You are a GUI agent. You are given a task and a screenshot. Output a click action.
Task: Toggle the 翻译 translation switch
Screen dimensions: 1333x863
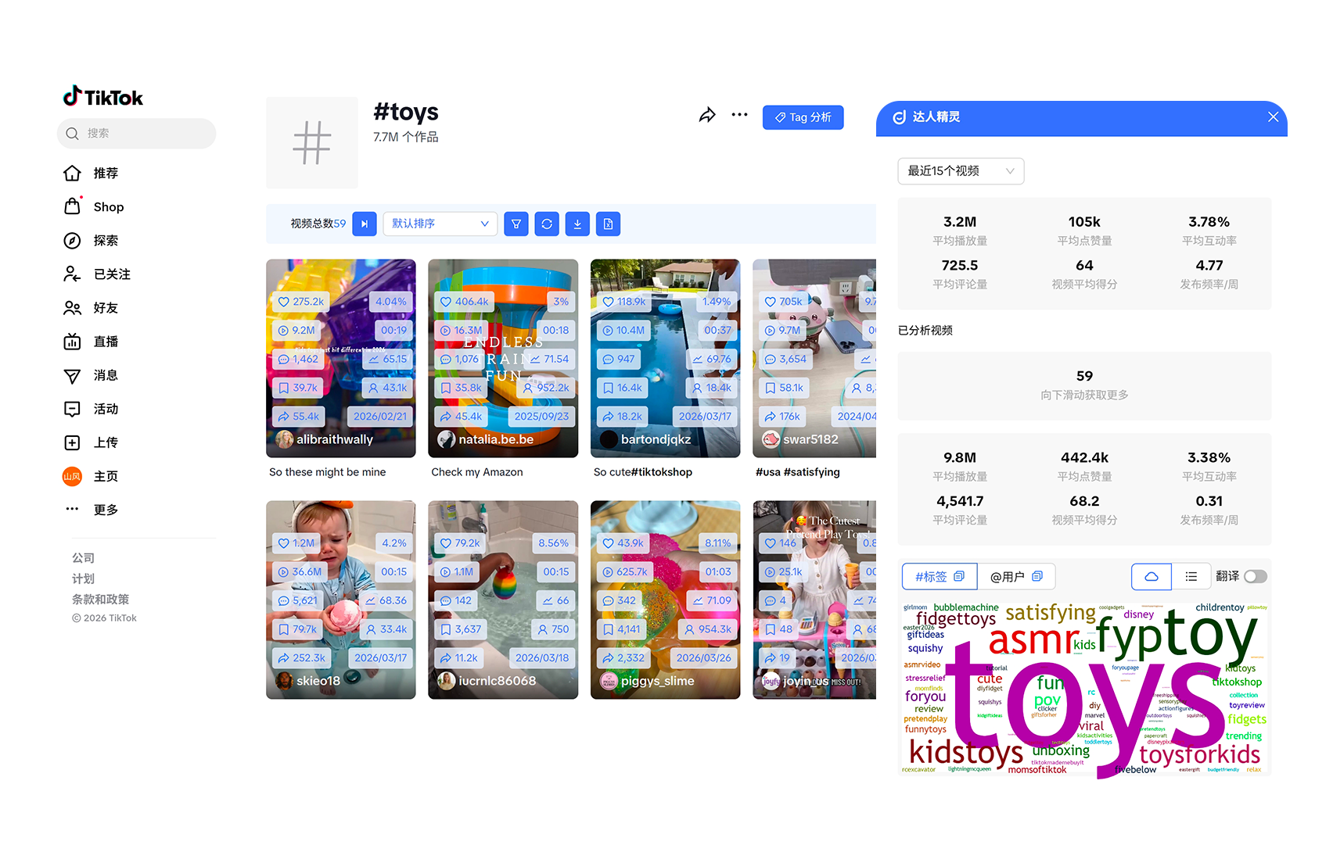coord(1255,576)
